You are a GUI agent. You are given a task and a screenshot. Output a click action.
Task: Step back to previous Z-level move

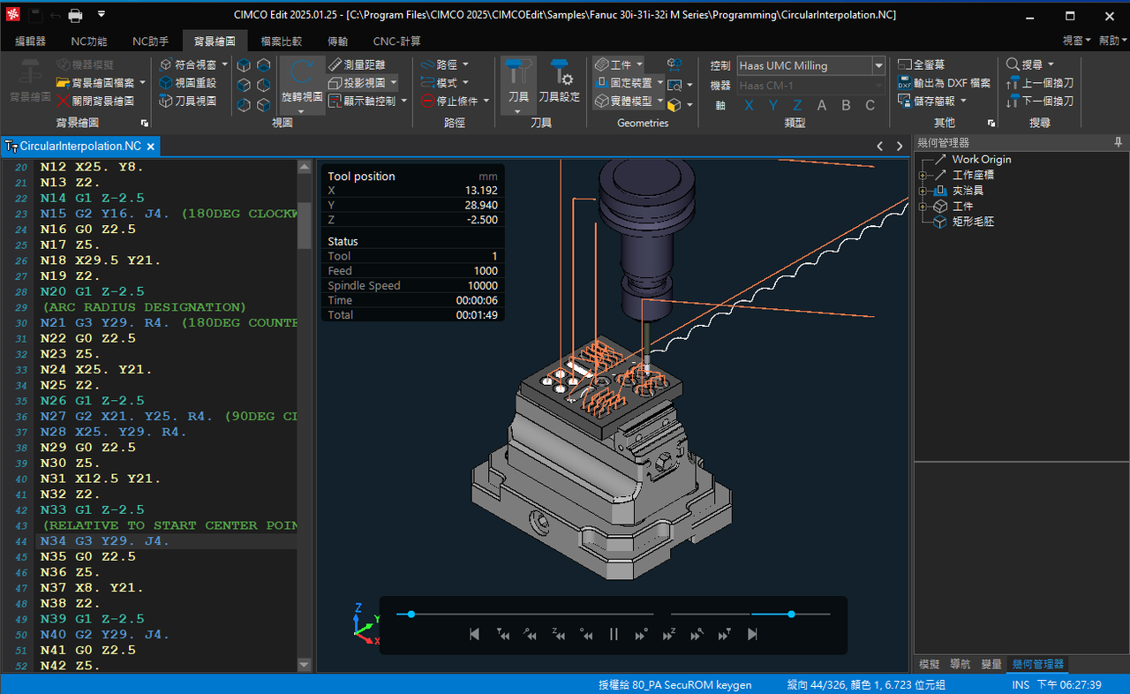[x=558, y=634]
